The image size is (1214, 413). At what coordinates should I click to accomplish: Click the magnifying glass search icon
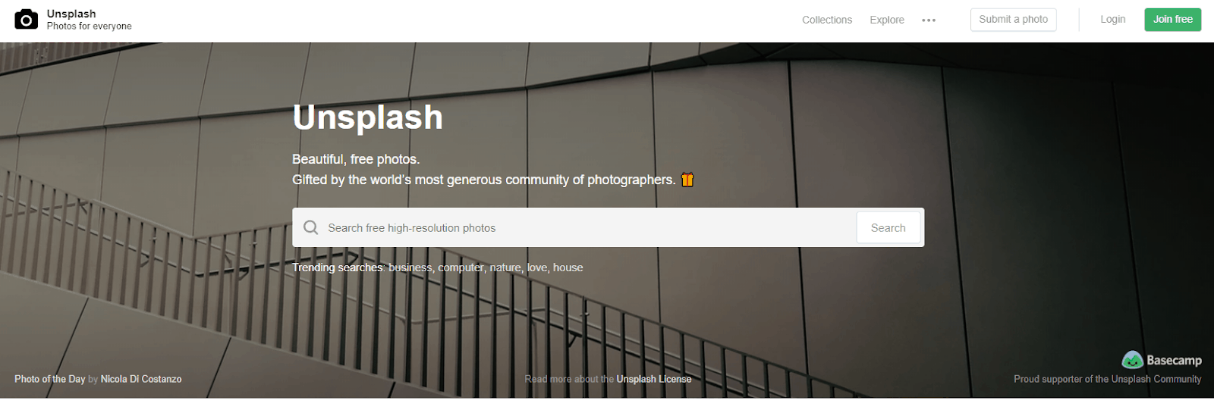point(311,227)
